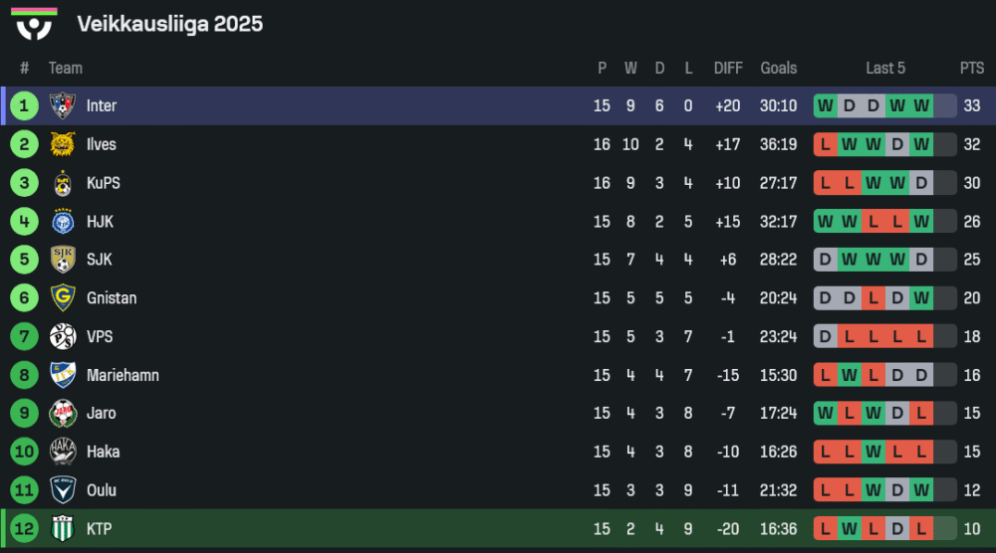Click the KTP club badge
The image size is (996, 553).
(x=63, y=529)
